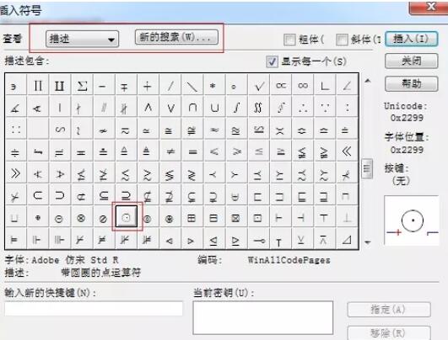Select the logical AND symbol ∧
The image size is (448, 340).
click(148, 107)
